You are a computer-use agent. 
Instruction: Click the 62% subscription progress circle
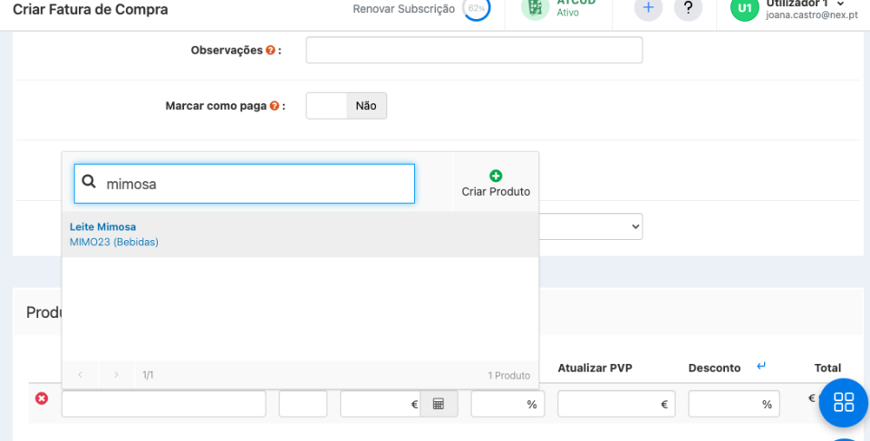tap(476, 8)
